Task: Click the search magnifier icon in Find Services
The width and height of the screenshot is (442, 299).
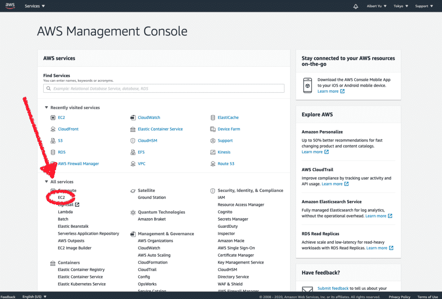Action: point(48,88)
